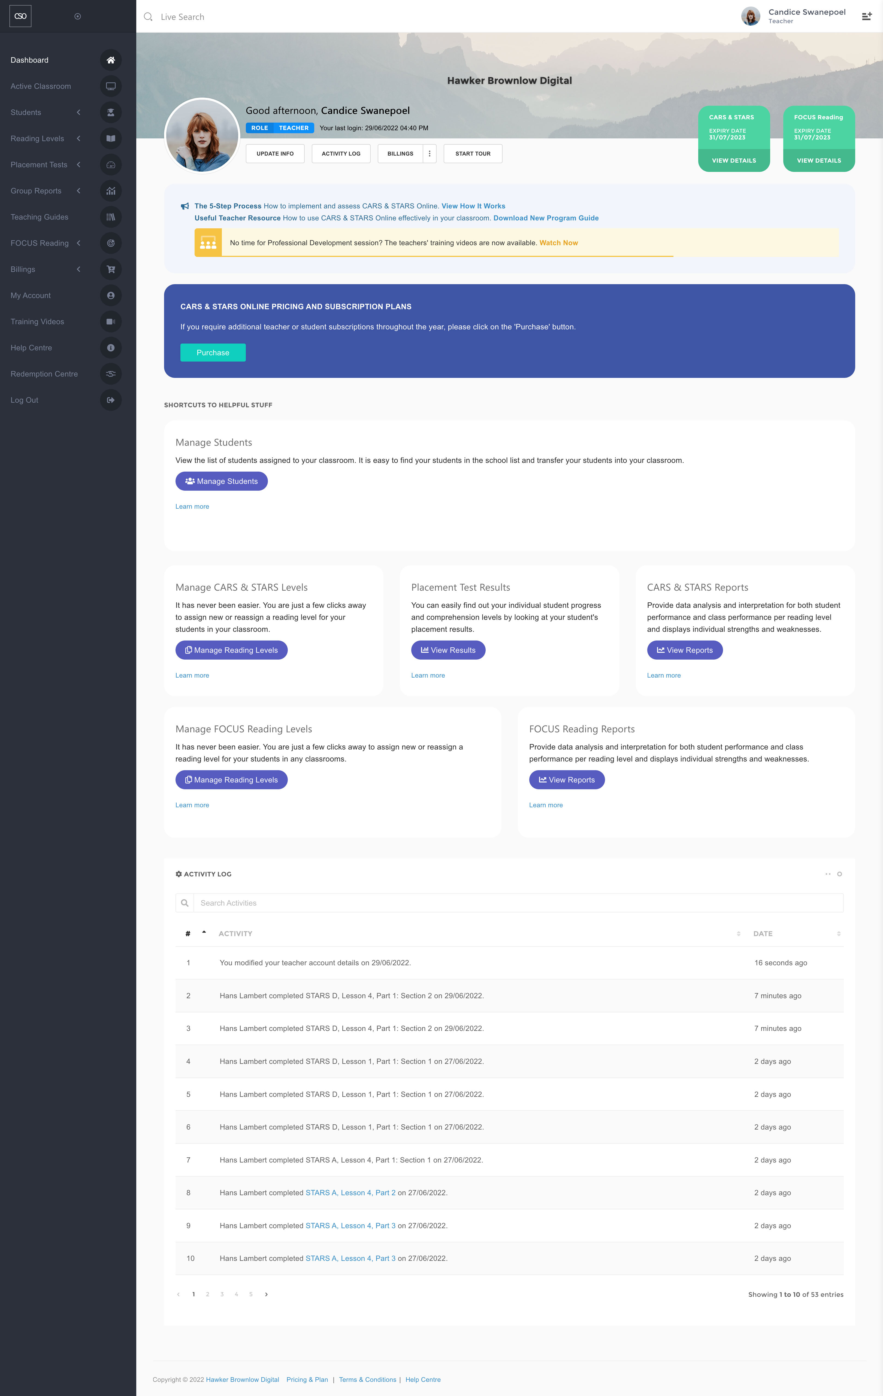Click the Students graduate icon
The image size is (883, 1396).
tap(111, 113)
